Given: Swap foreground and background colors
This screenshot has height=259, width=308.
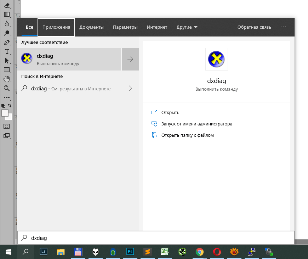Looking at the screenshot, I should (x=10, y=106).
